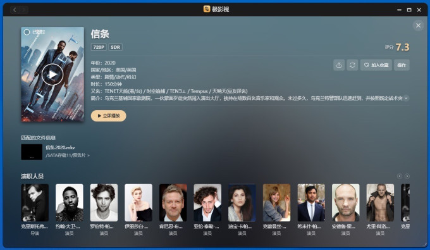Click the 7.3 rating score
This screenshot has height=250, width=430.
tap(403, 47)
